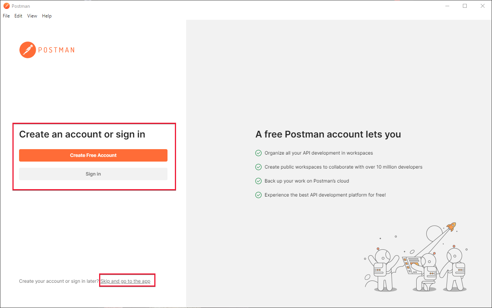The width and height of the screenshot is (492, 308).
Task: Open the File menu
Action: point(6,16)
